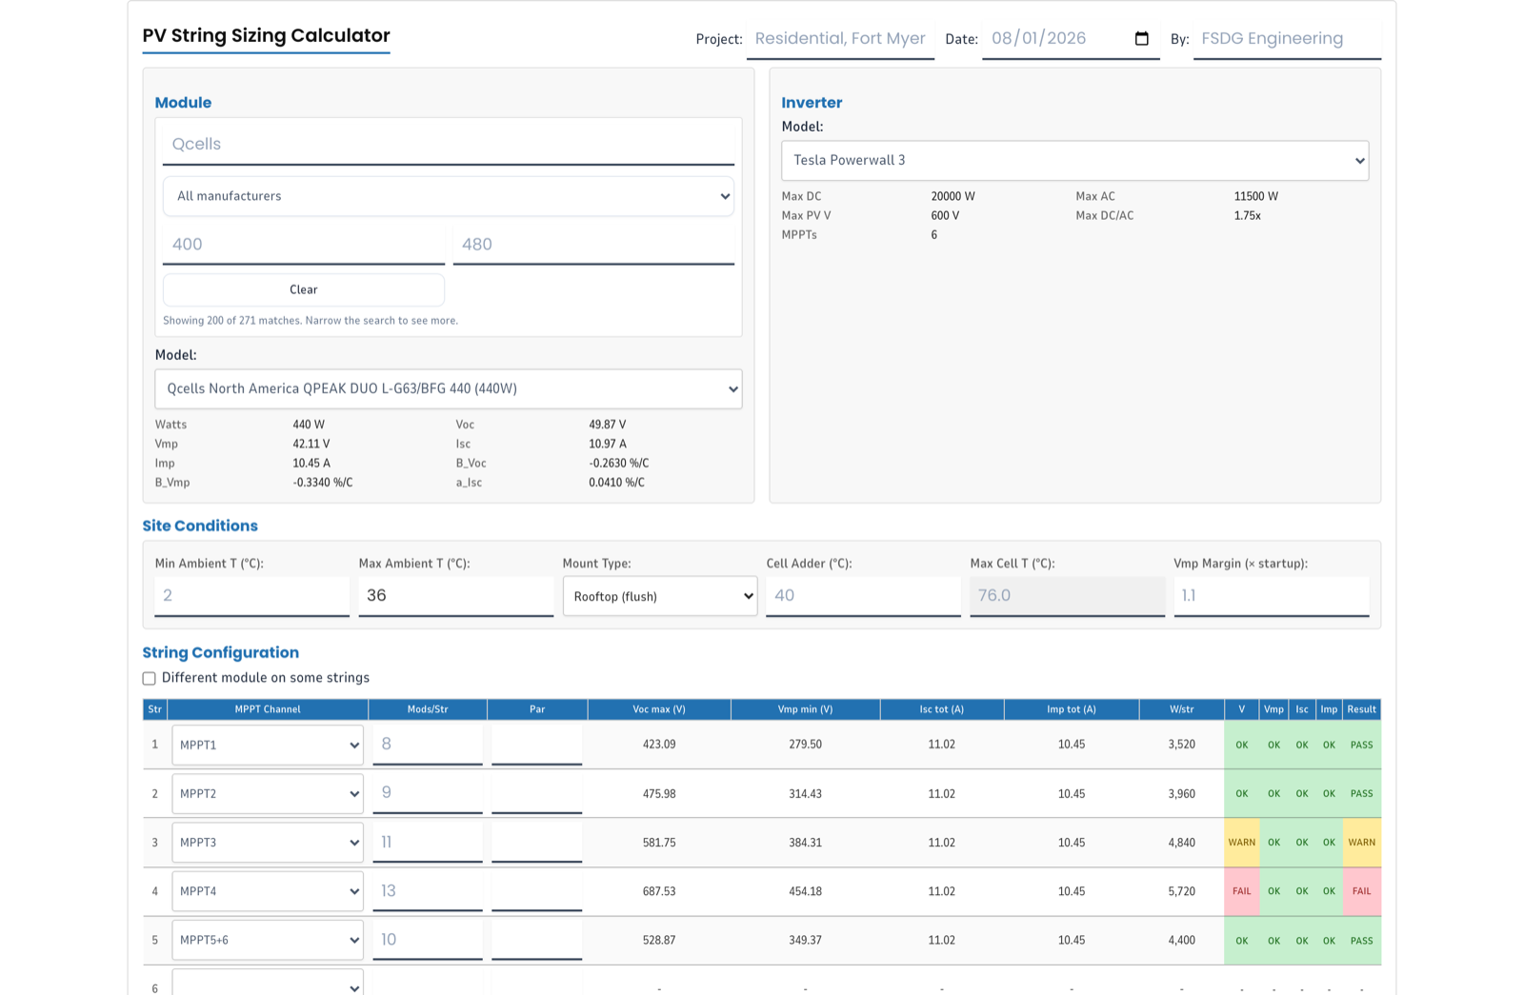Click Par field for string 3
1524x995 pixels.
pos(537,843)
